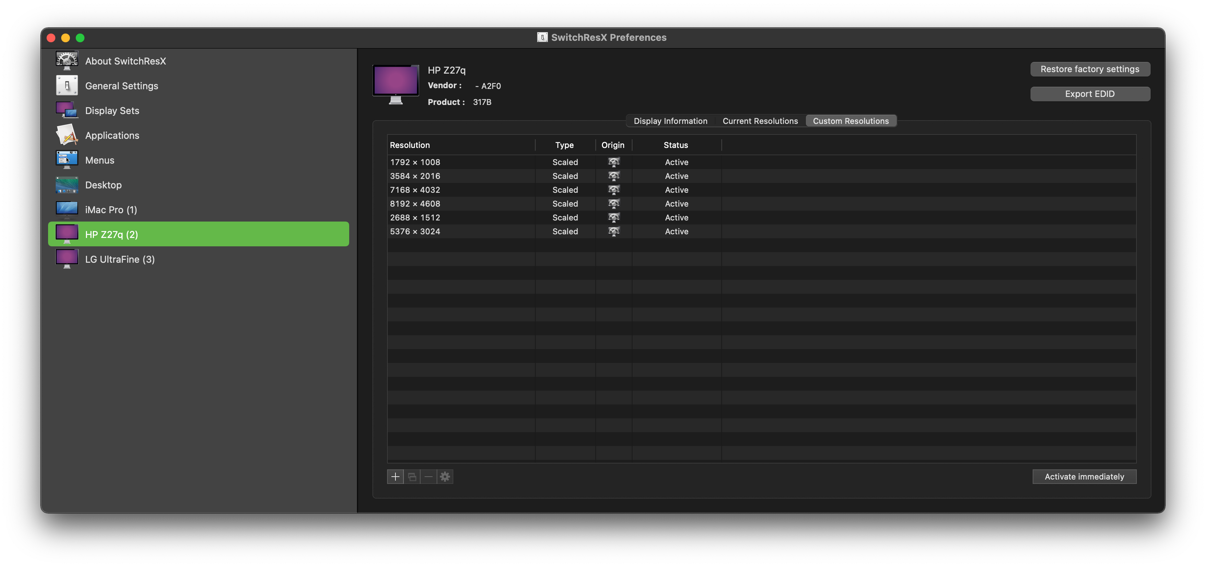Select the 8192 × 4608 resolution row

tap(762, 203)
